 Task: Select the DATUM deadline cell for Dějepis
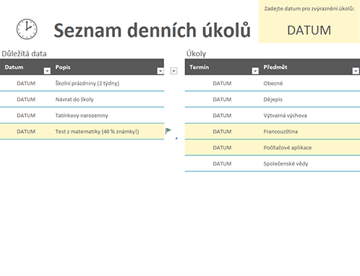pyautogui.click(x=222, y=100)
